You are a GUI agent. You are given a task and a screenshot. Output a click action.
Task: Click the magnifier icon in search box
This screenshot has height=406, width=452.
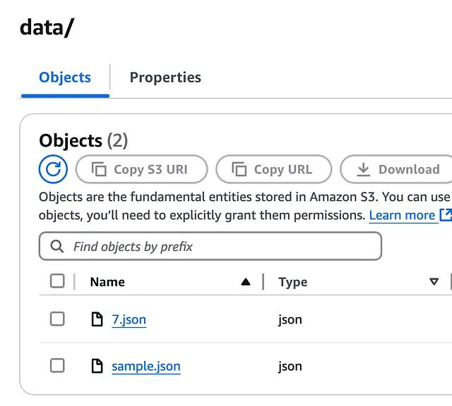click(57, 247)
